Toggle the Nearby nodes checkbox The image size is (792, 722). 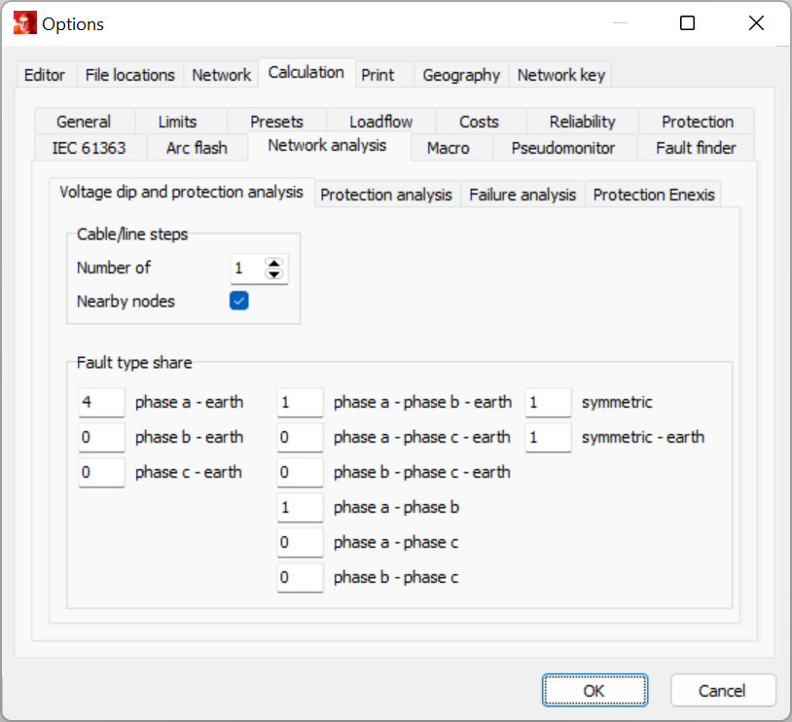(x=239, y=301)
